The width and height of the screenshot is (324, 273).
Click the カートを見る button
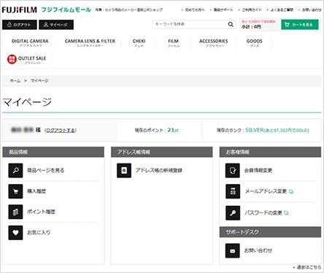click(300, 25)
